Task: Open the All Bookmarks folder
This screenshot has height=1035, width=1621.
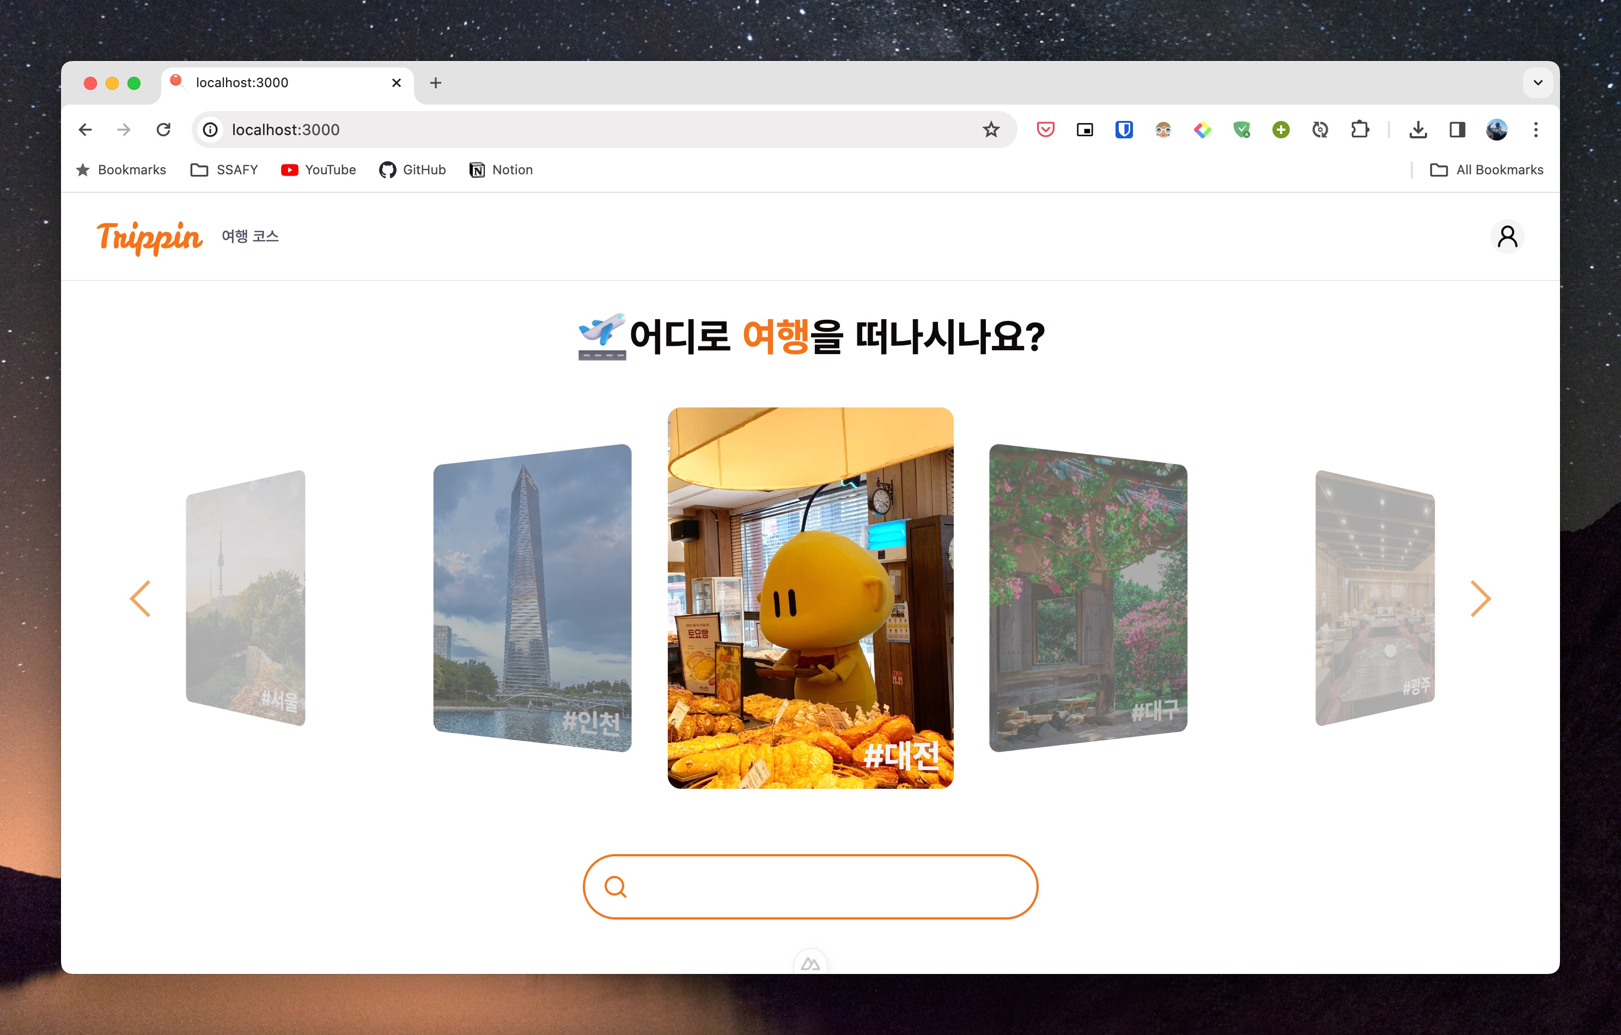Action: (1486, 170)
